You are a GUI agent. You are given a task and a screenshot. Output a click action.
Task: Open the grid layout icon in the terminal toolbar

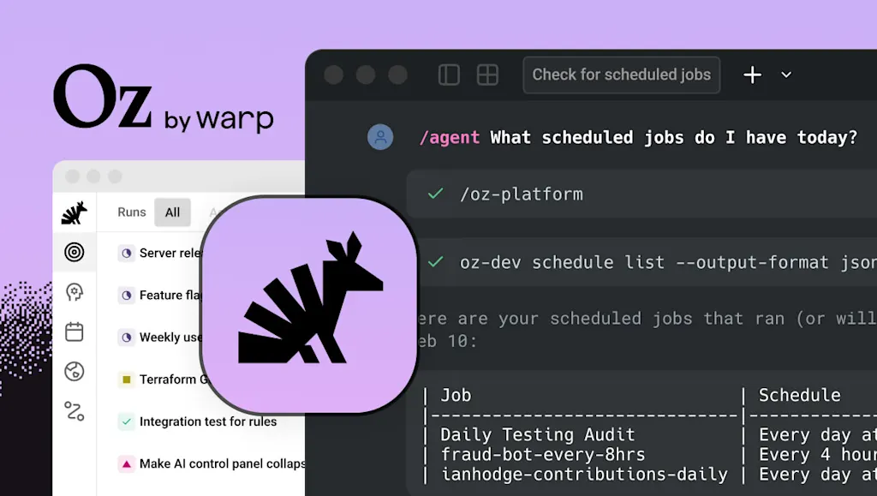pyautogui.click(x=487, y=75)
